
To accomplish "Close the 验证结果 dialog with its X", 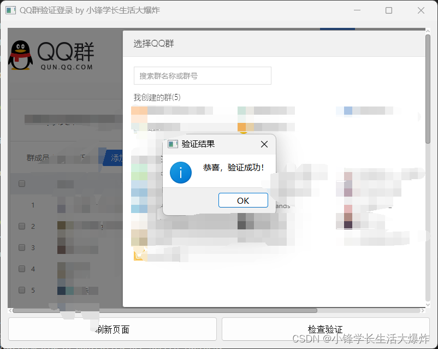I will click(264, 144).
